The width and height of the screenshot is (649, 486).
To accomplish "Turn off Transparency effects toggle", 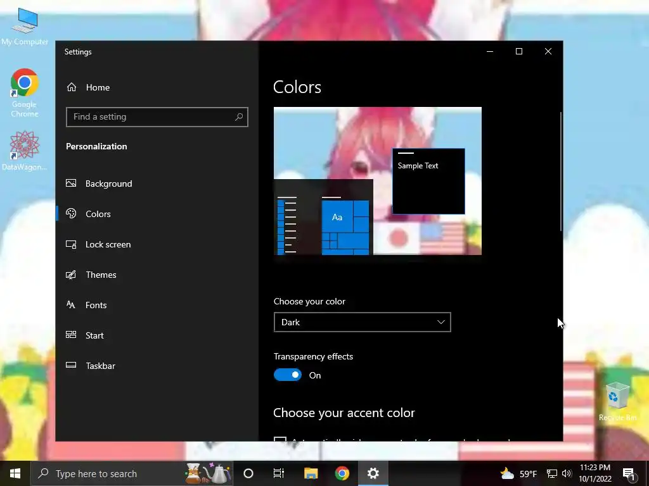I will [288, 375].
